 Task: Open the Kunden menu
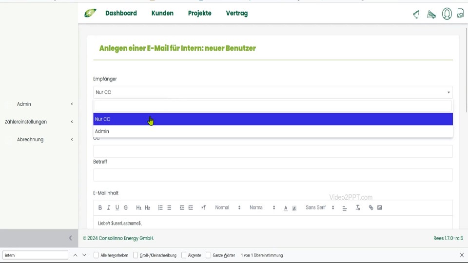pyautogui.click(x=162, y=13)
